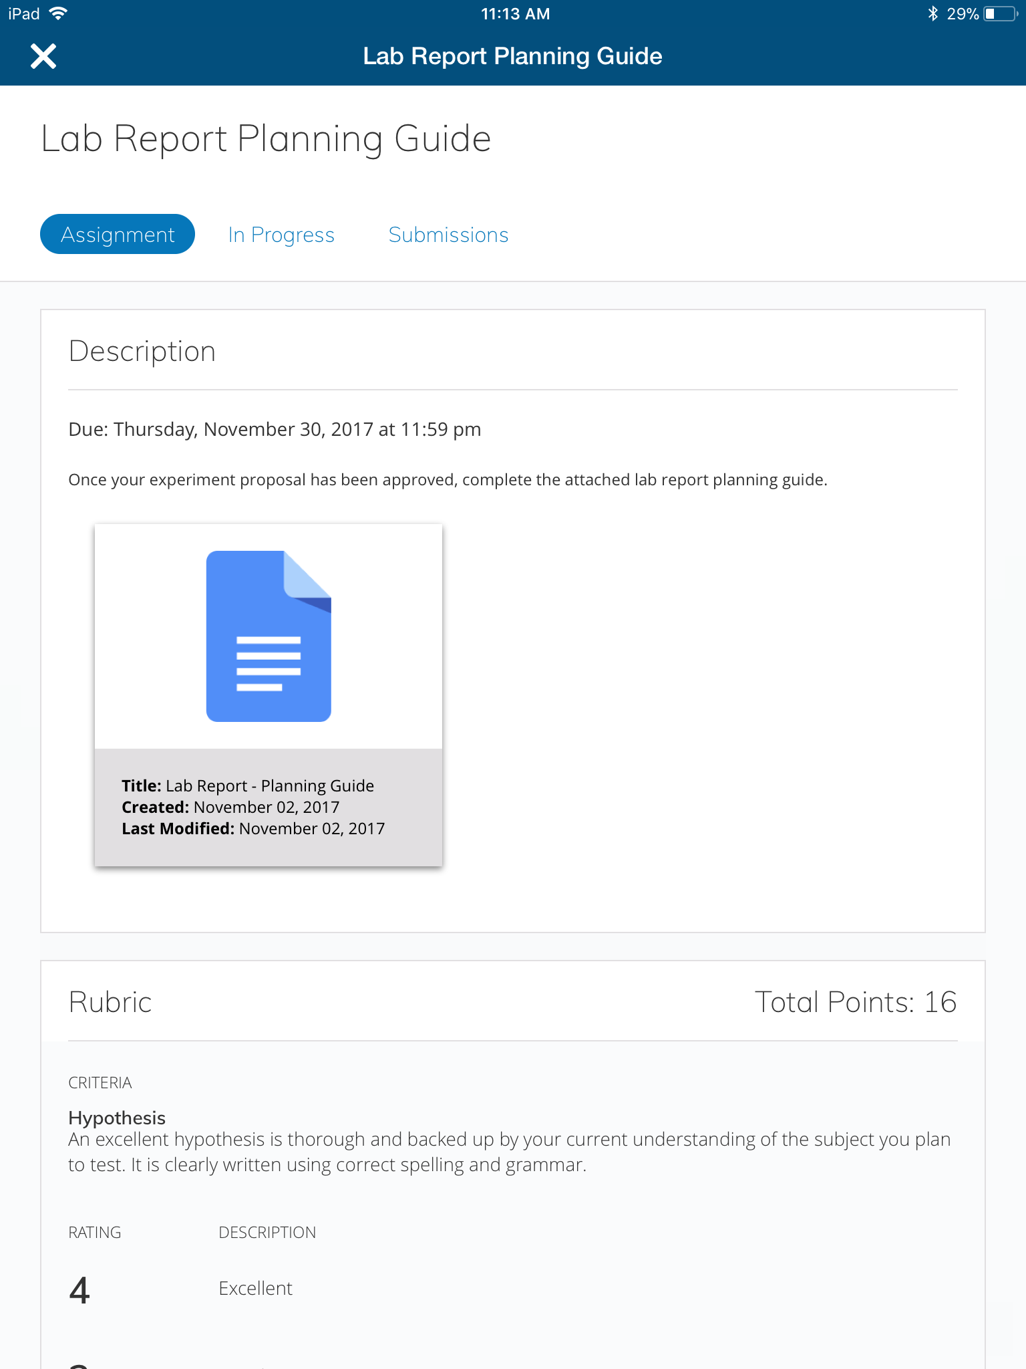
Task: Switch to the In Progress tab
Action: [281, 235]
